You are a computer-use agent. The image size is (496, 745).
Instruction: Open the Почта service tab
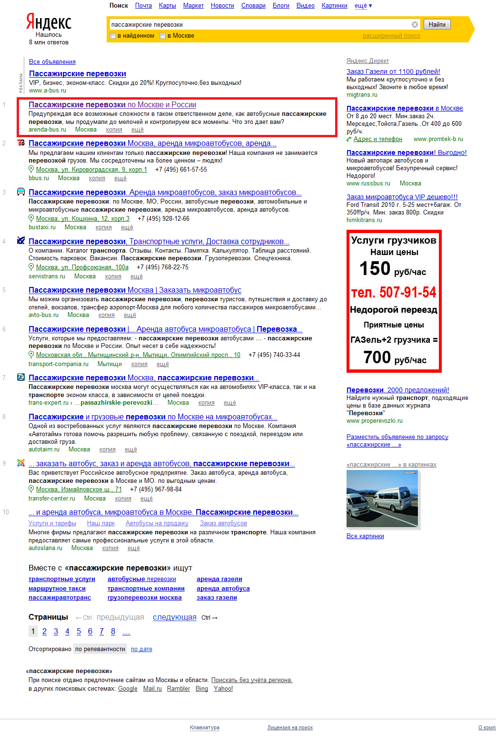pyautogui.click(x=143, y=6)
